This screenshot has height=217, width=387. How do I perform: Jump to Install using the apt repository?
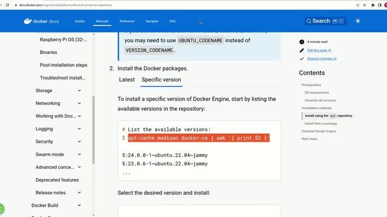click(328, 116)
